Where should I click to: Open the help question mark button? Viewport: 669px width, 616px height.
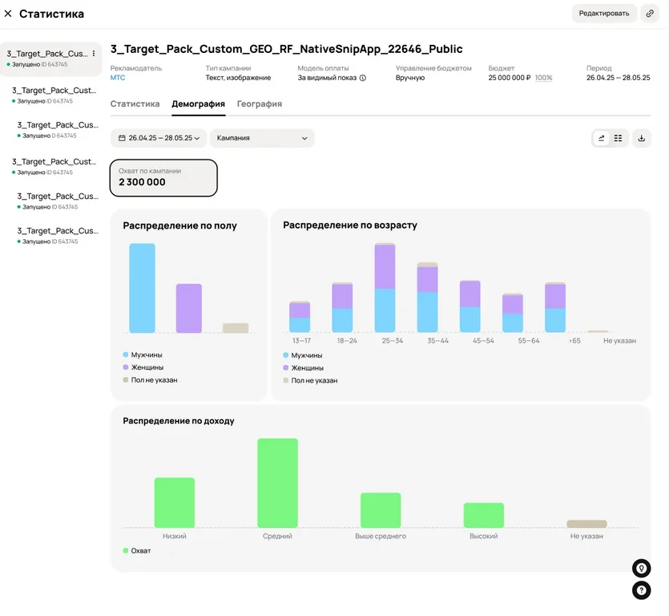[x=641, y=590]
